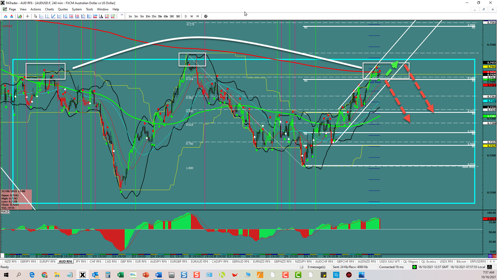Image resolution: width=497 pixels, height=280 pixels.
Task: Switch chart to Daily timeframe
Action: click(x=186, y=16)
